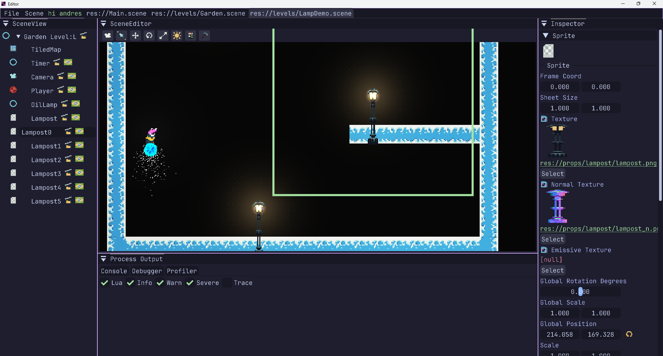Collapse the Process Output panel

pos(103,259)
